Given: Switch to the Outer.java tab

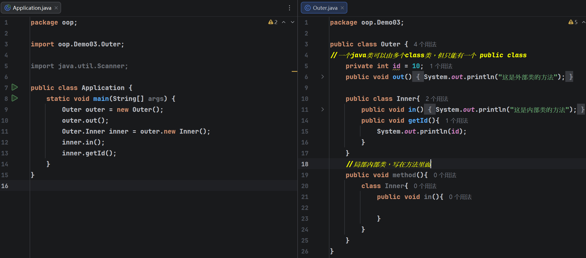Looking at the screenshot, I should pos(324,8).
